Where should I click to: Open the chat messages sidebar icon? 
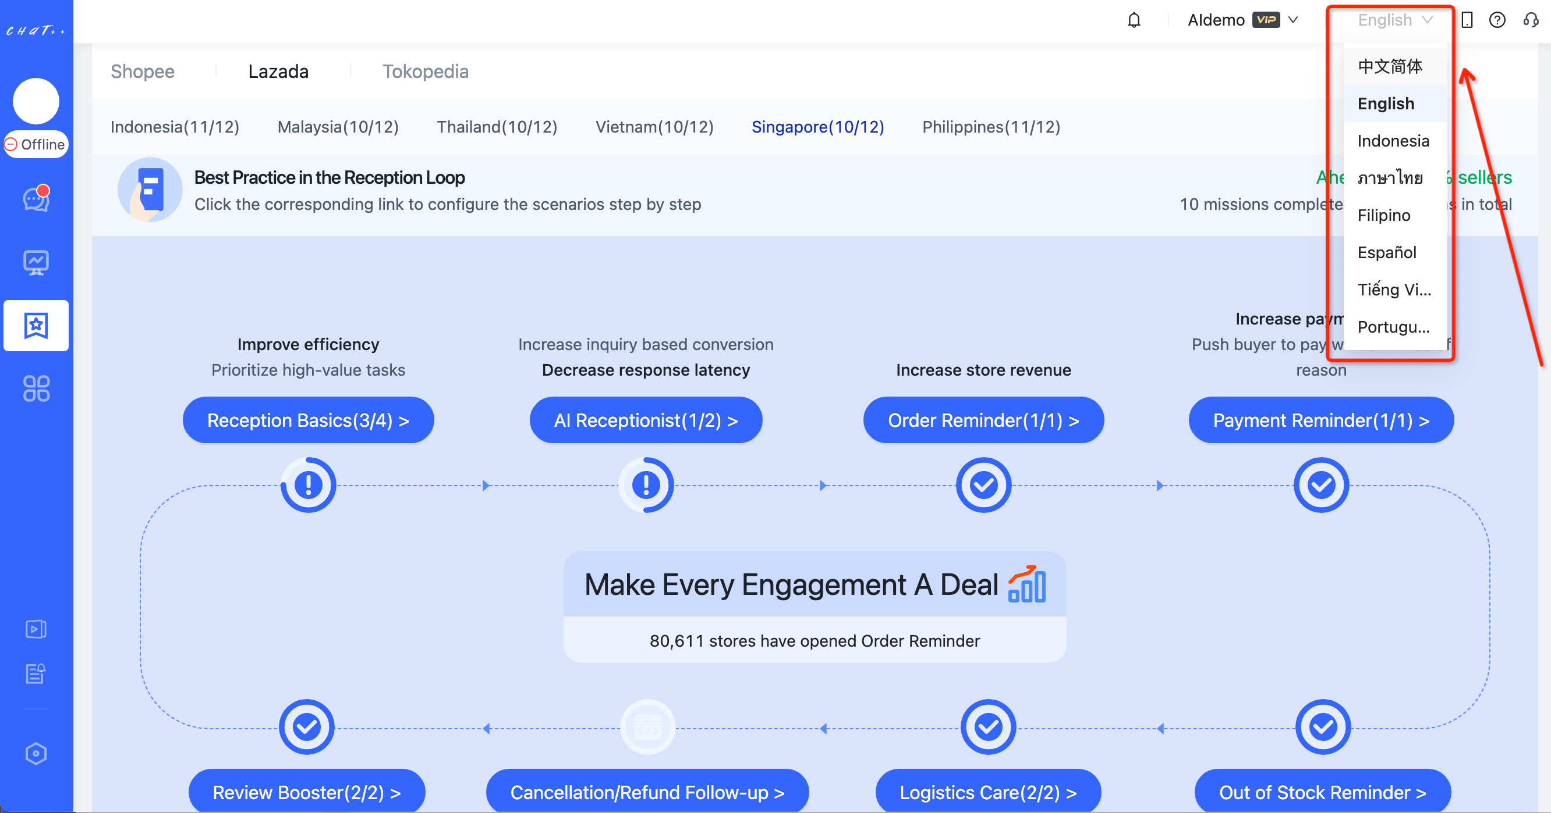click(x=36, y=199)
